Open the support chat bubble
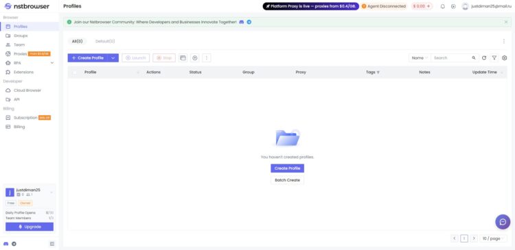The width and height of the screenshot is (515, 250). [503, 222]
